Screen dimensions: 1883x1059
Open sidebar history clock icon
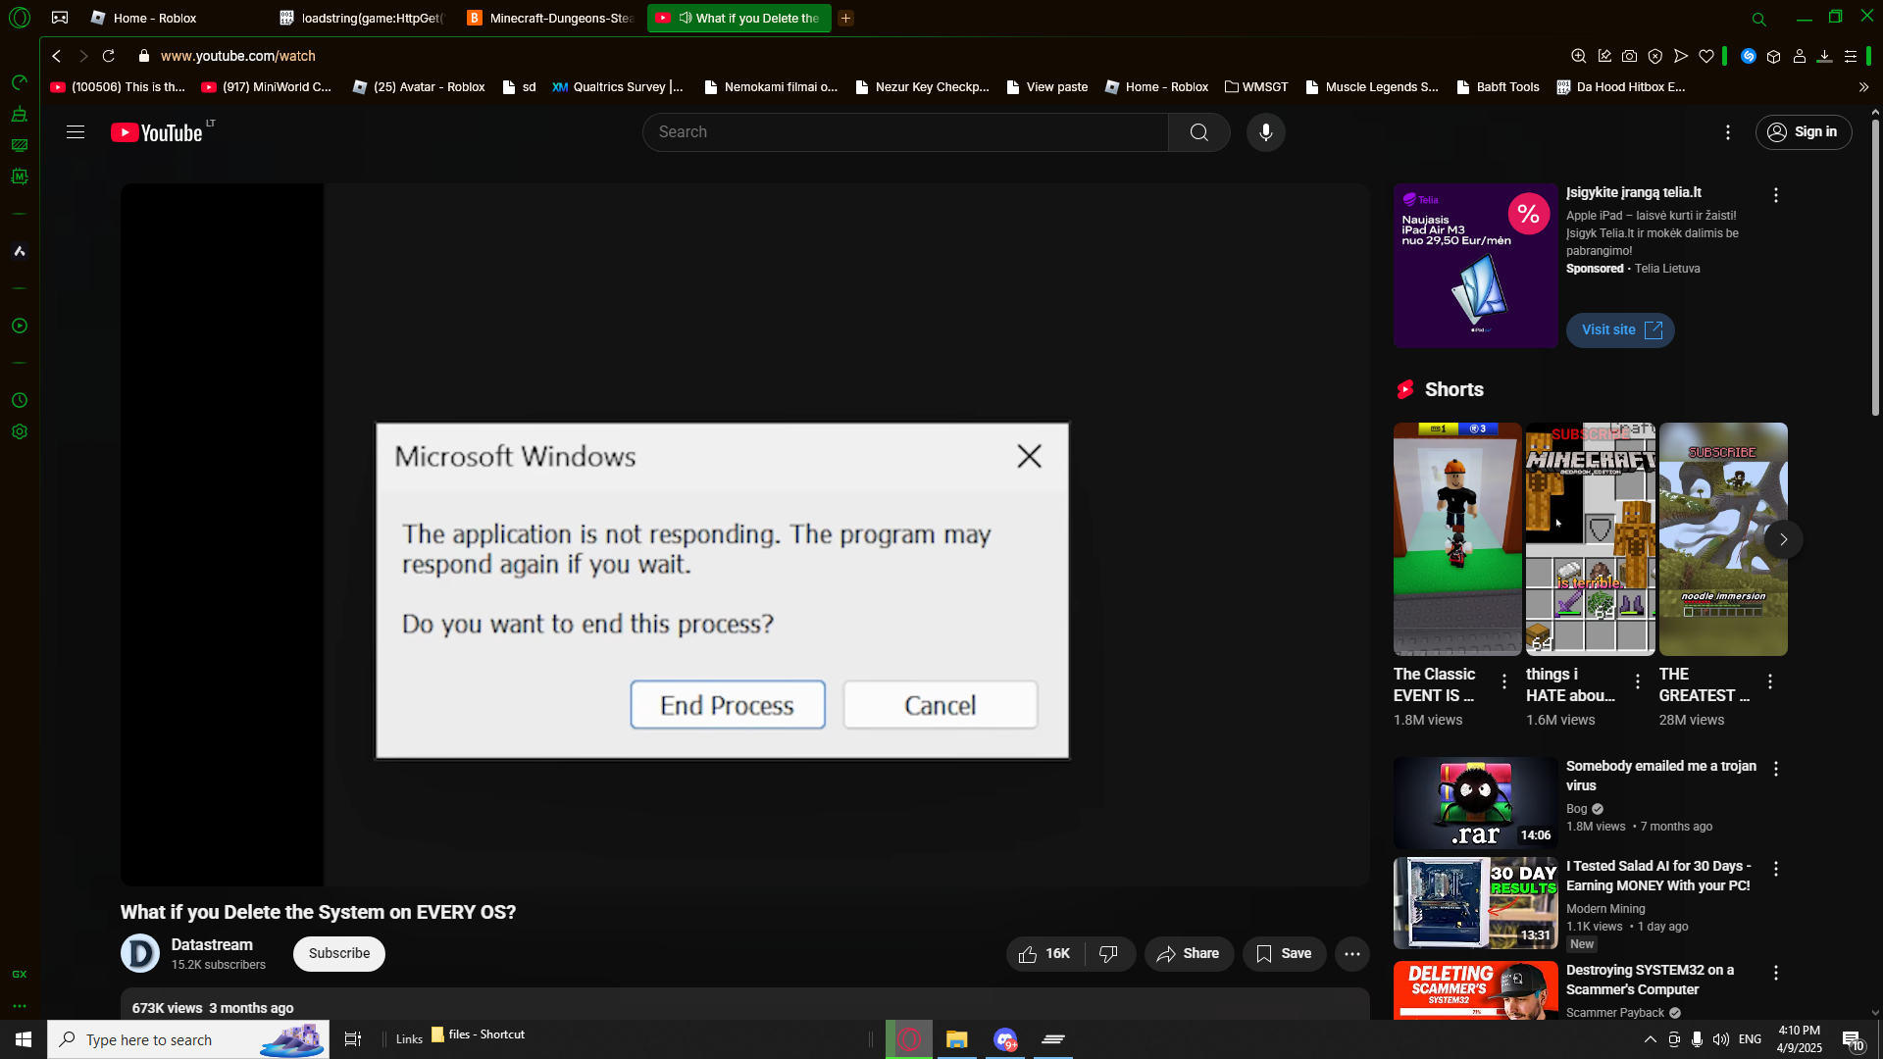[x=20, y=400]
